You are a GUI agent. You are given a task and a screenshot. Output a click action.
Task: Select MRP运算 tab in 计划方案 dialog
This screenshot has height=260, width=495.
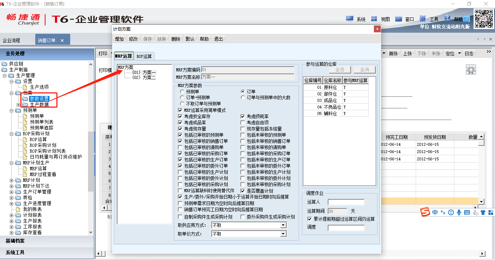124,56
